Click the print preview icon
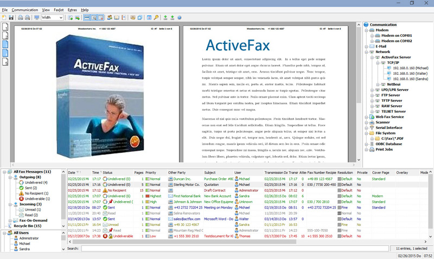This screenshot has width=434, height=259. tap(28, 17)
